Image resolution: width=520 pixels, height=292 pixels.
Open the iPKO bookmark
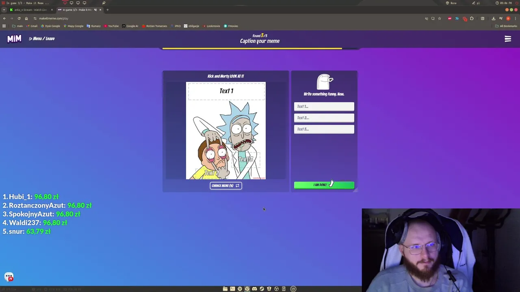[x=176, y=26]
